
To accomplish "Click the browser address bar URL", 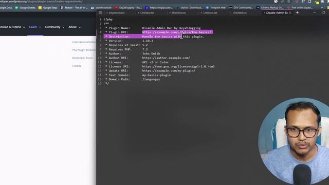I will pos(41,2).
